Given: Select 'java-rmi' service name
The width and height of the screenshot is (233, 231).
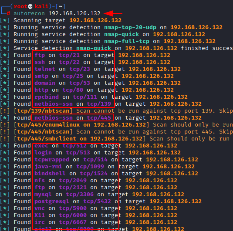Looking at the screenshot, I should click(x=48, y=167).
